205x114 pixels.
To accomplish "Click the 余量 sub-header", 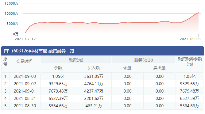I will (x=127, y=68).
